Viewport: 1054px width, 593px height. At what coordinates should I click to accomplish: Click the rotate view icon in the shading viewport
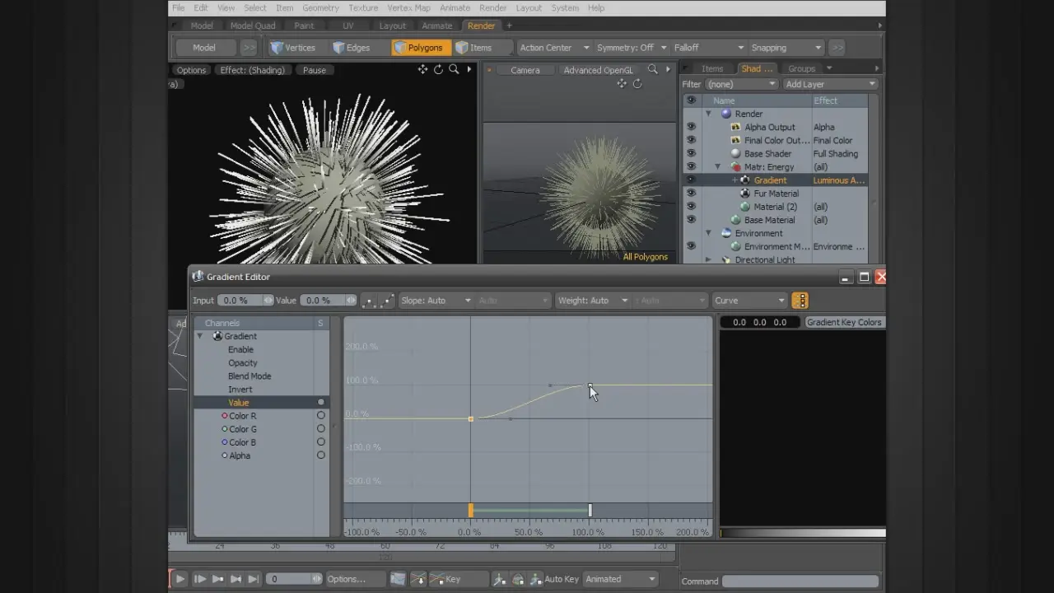[x=438, y=70]
